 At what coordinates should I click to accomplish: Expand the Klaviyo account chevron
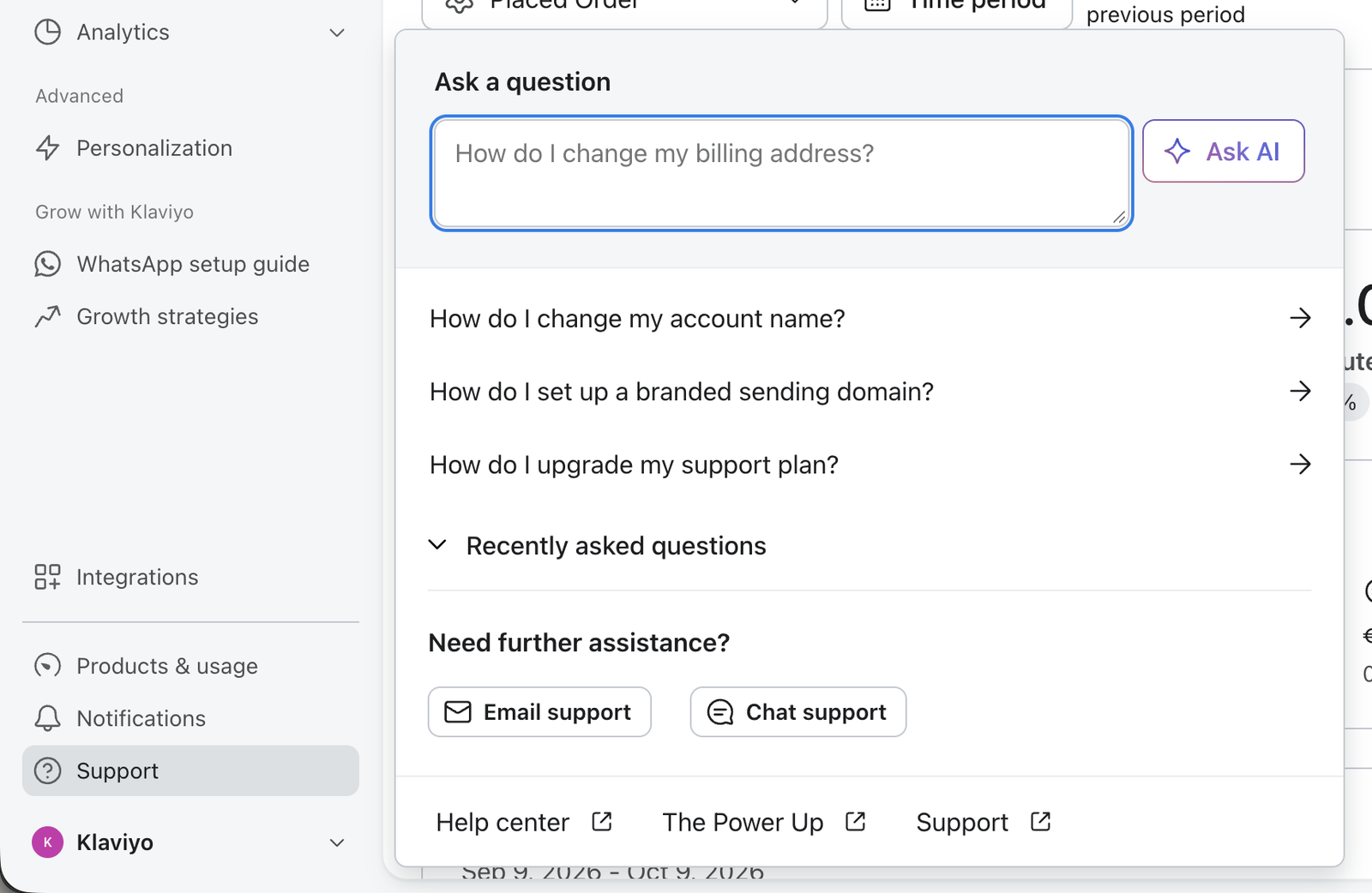pos(337,842)
